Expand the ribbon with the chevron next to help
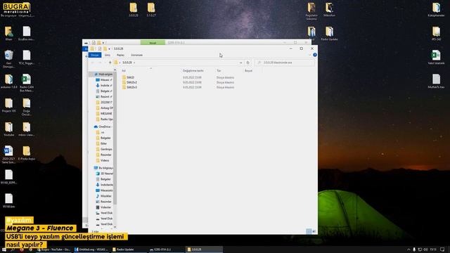The height and width of the screenshot is (253, 450). (310, 55)
